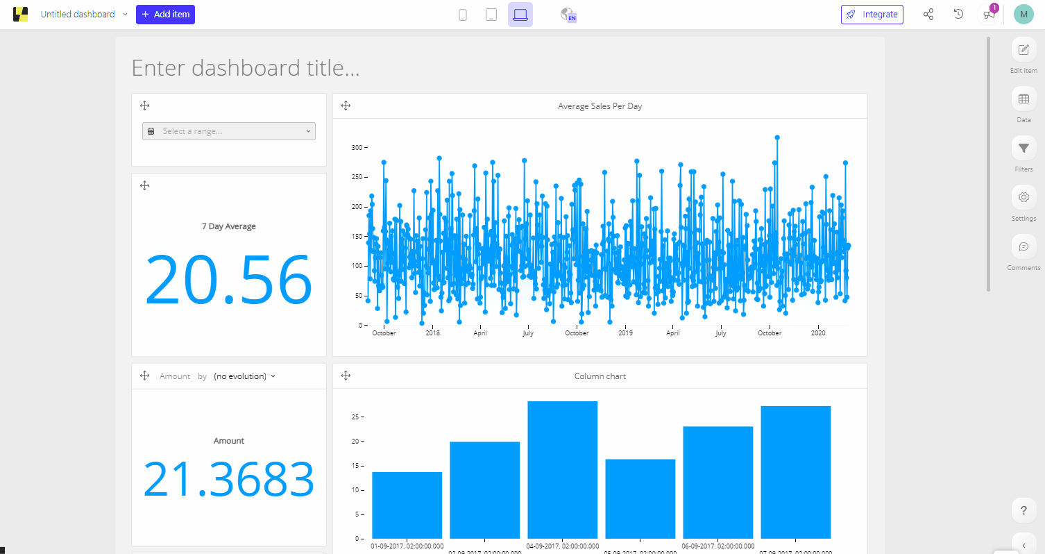Open the user account avatar menu

point(1023,15)
